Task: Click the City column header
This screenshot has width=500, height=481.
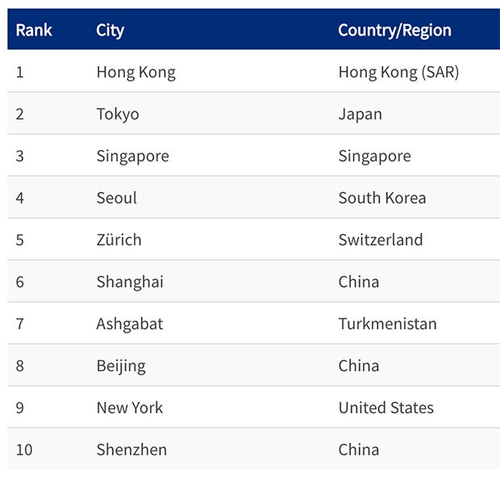Action: click(x=110, y=31)
